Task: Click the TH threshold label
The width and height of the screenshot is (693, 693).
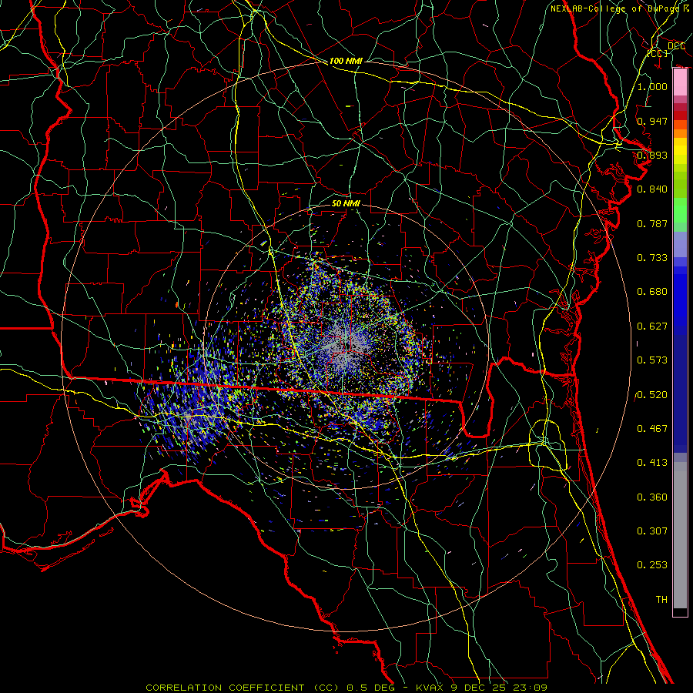Action: (661, 600)
